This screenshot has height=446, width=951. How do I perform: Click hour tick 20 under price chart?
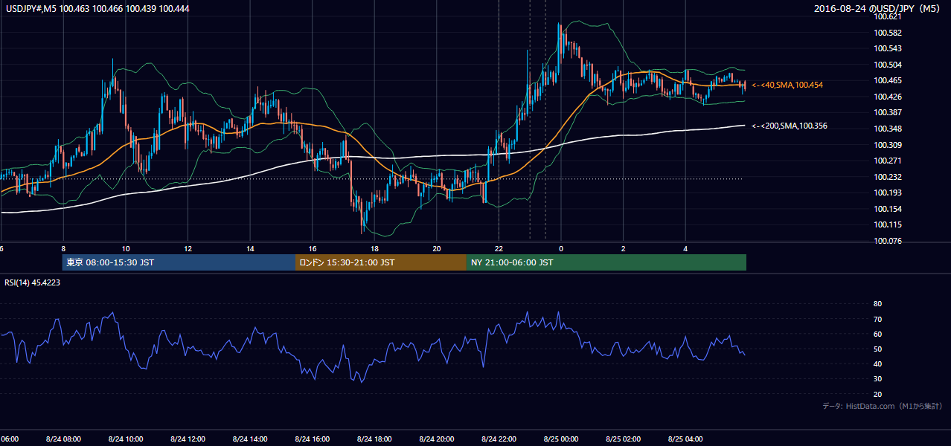437,248
